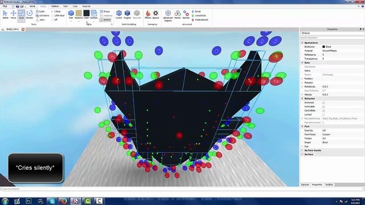Insert a Spawn location
The height and width of the screenshot is (205, 365).
156,14
